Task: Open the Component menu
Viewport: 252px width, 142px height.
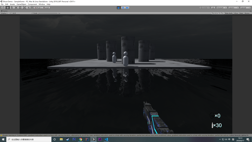Action: pos(32,4)
